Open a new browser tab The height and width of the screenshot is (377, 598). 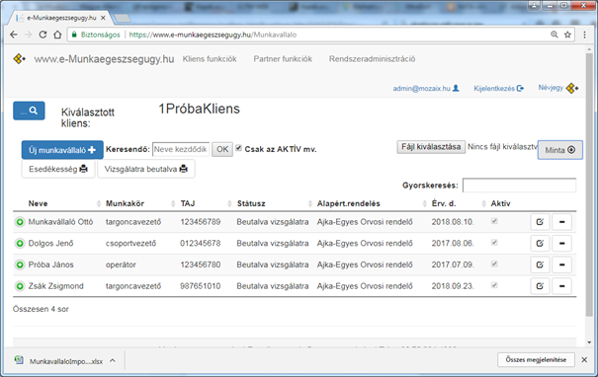(122, 18)
